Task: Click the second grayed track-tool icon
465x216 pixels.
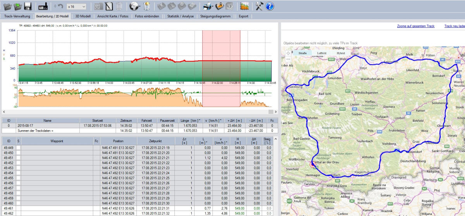Action: point(172,6)
